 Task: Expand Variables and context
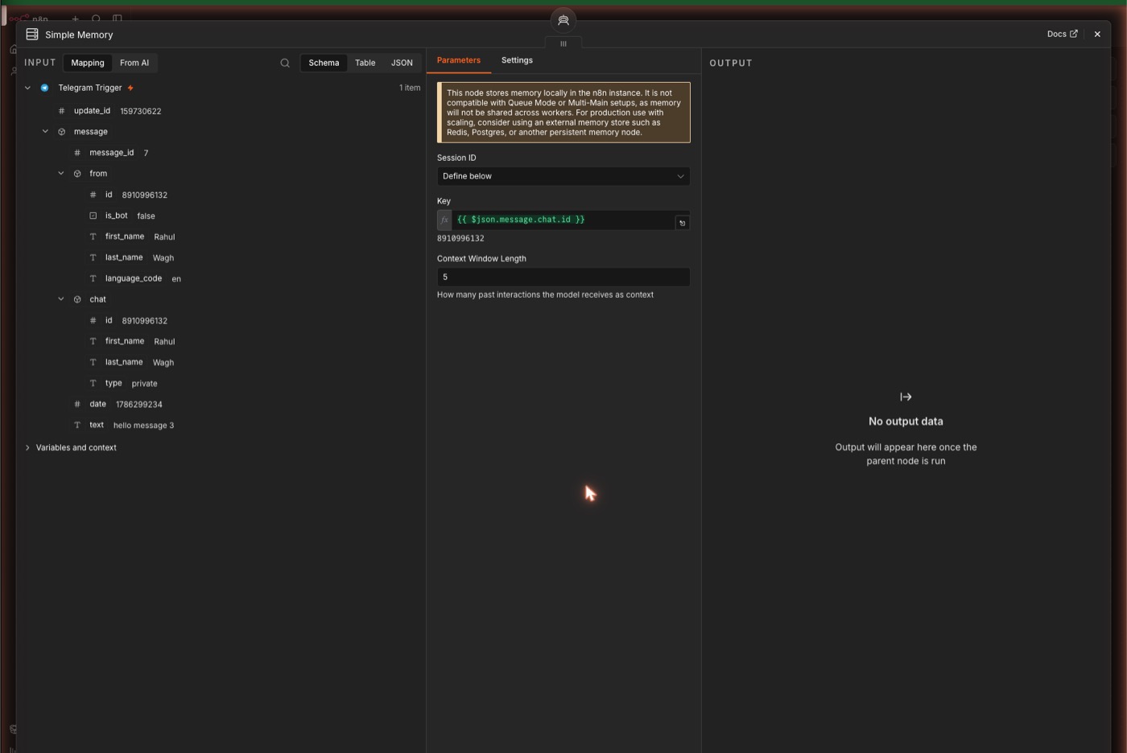pos(27,447)
